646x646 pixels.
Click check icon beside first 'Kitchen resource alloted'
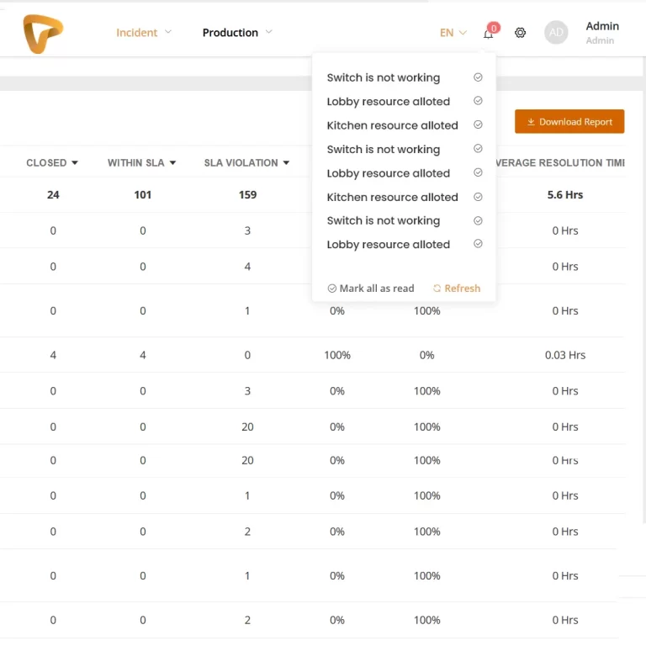tap(478, 124)
